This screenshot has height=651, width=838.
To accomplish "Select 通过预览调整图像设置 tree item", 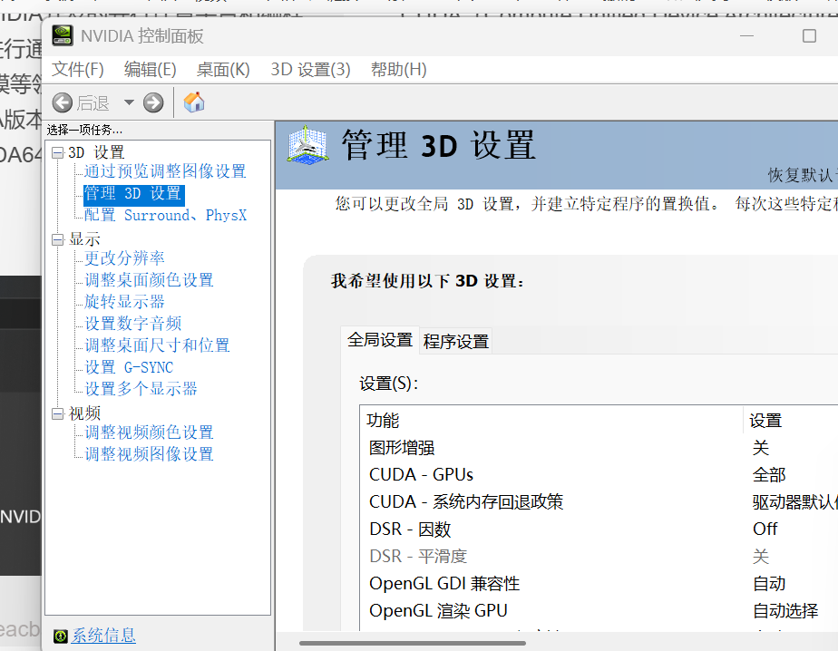I will [165, 171].
